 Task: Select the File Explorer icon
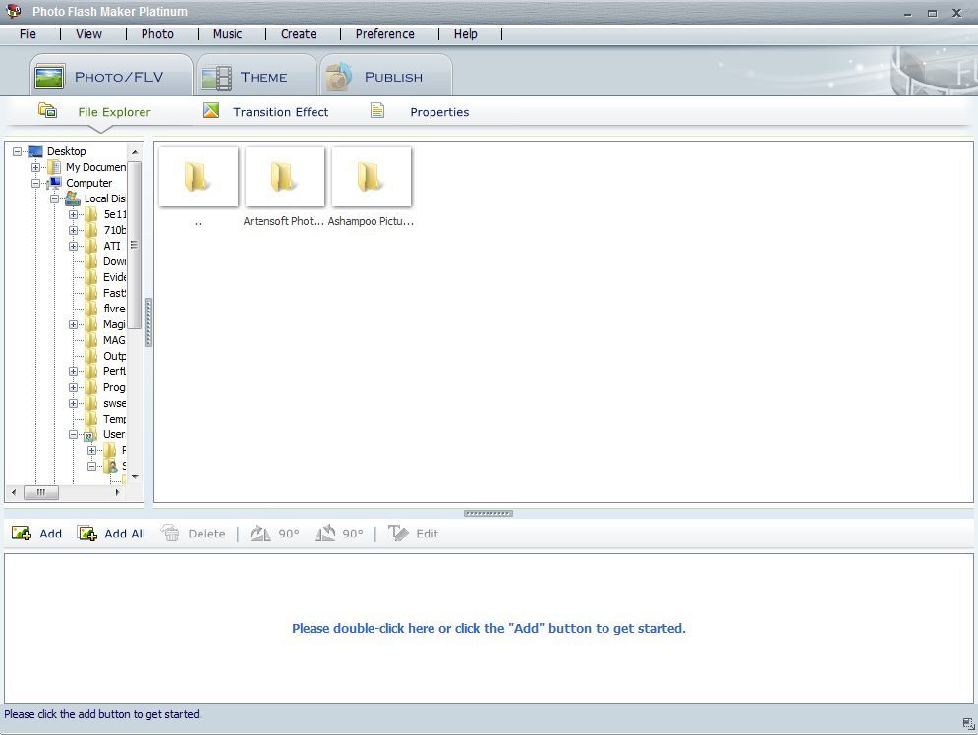[x=47, y=111]
